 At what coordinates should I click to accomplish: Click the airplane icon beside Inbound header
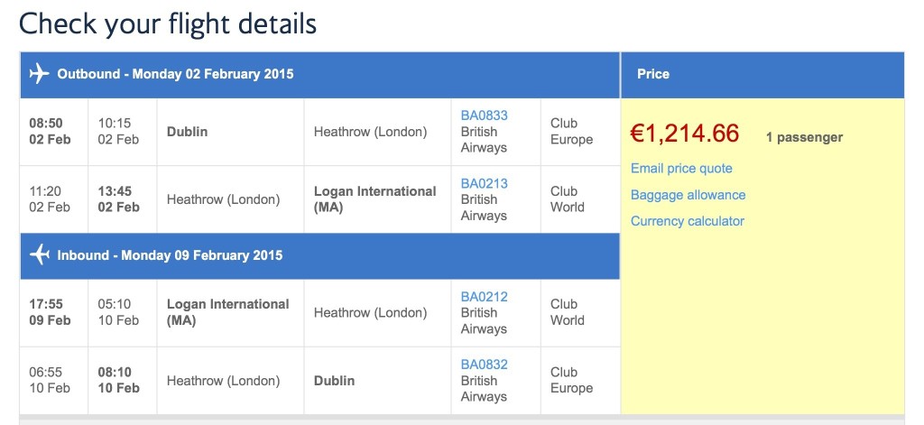click(39, 254)
